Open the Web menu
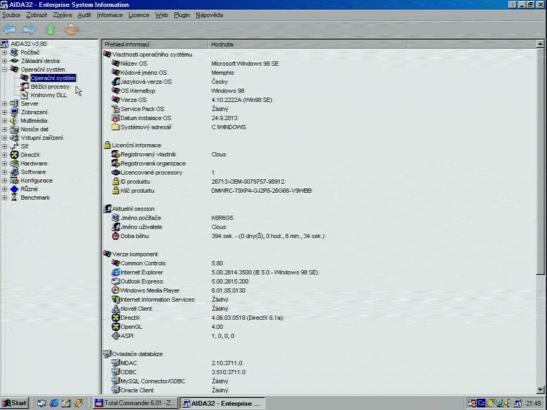547x410 pixels. [161, 15]
